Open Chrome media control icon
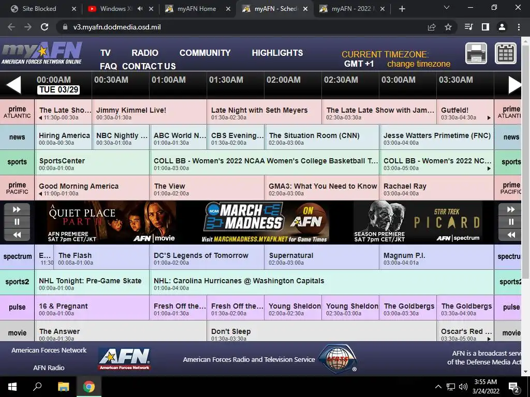Viewport: 530px width, 397px height. [469, 27]
